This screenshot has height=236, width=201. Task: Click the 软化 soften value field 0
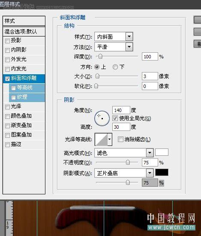click(x=150, y=86)
